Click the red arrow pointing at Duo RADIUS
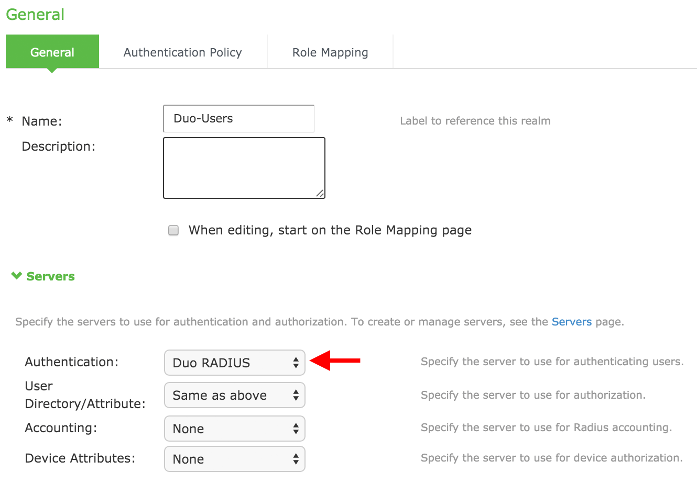This screenshot has height=495, width=697. pyautogui.click(x=335, y=361)
